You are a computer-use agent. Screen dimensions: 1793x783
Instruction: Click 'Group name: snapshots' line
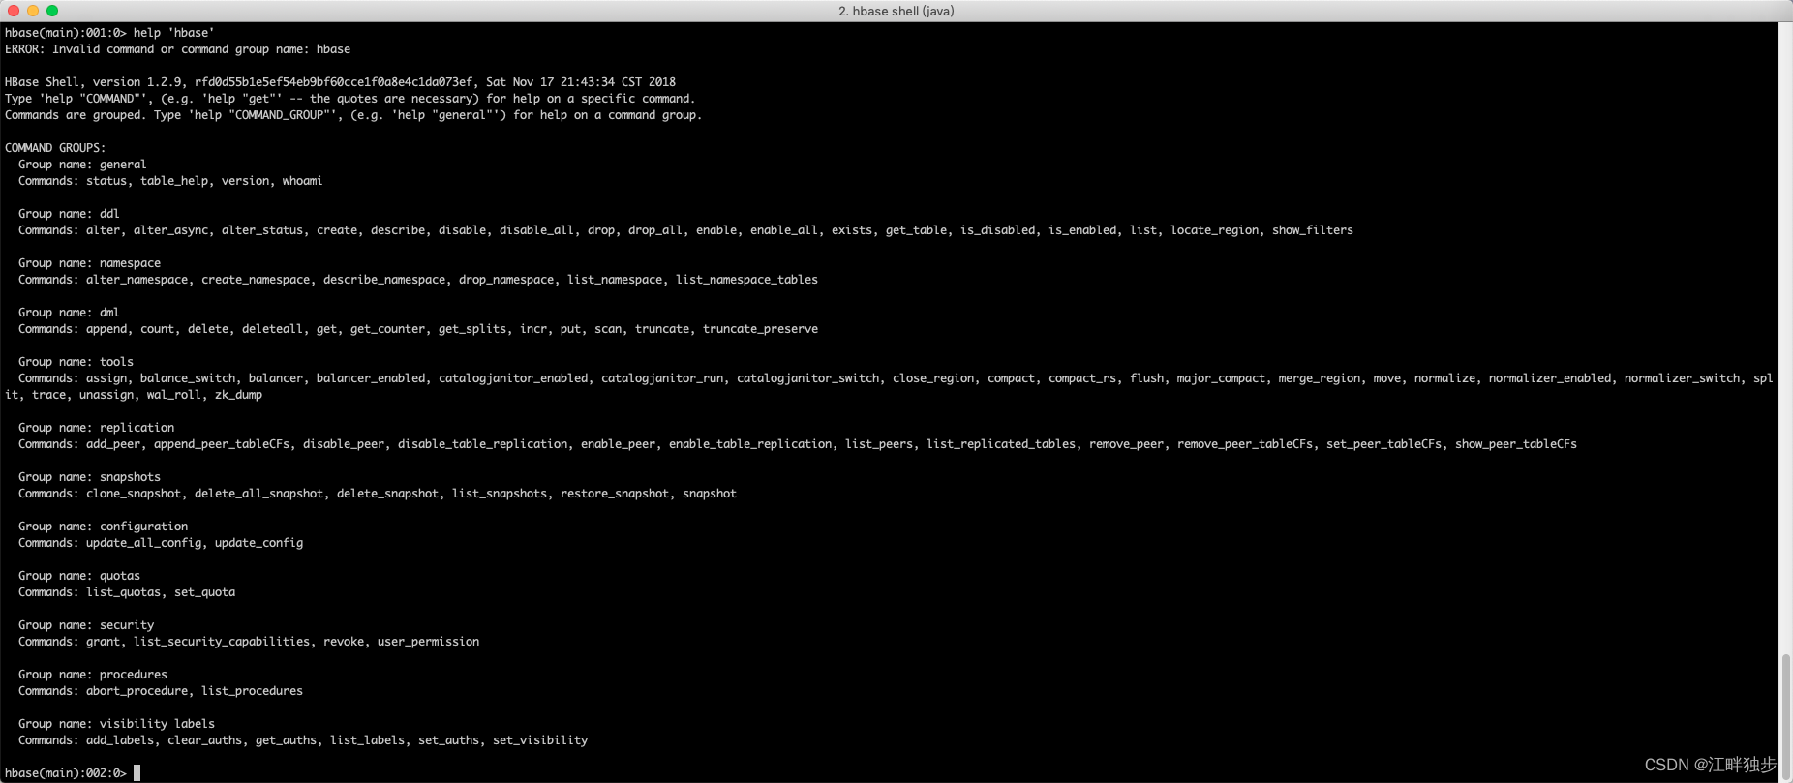coord(89,477)
